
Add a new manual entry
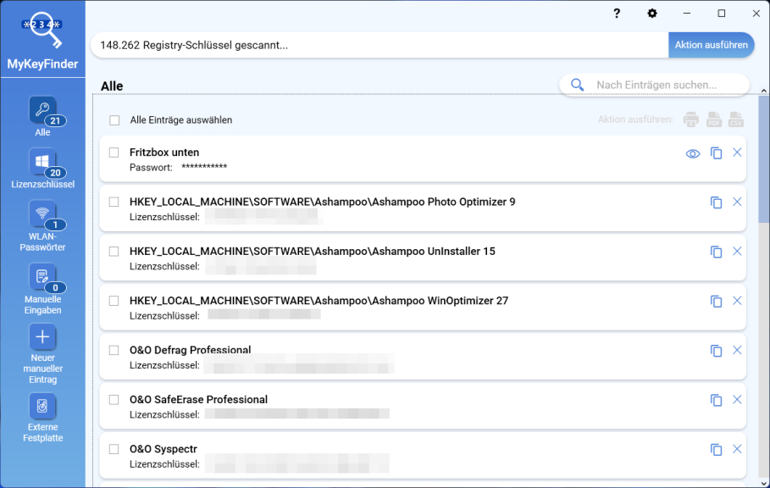42,337
